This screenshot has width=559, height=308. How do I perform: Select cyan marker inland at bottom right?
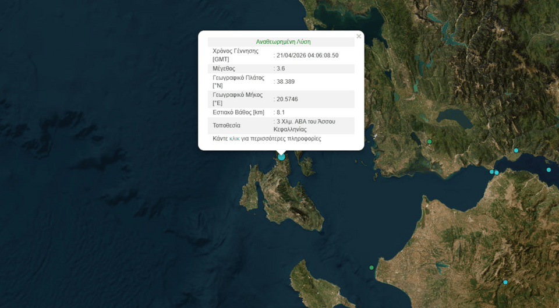click(505, 282)
